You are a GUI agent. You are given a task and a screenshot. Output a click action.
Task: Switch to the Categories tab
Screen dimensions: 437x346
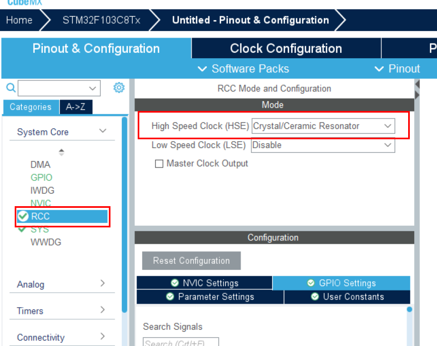[30, 107]
